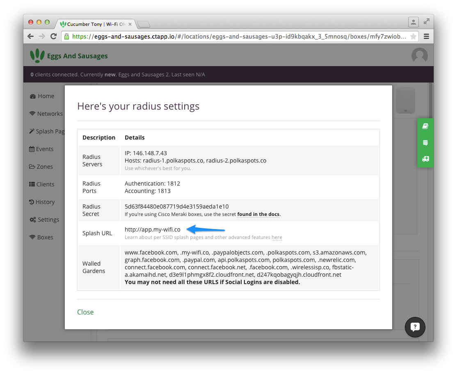Click the '0 clients connected' status bar
Viewport: 457px width, 374px height.
pos(228,74)
